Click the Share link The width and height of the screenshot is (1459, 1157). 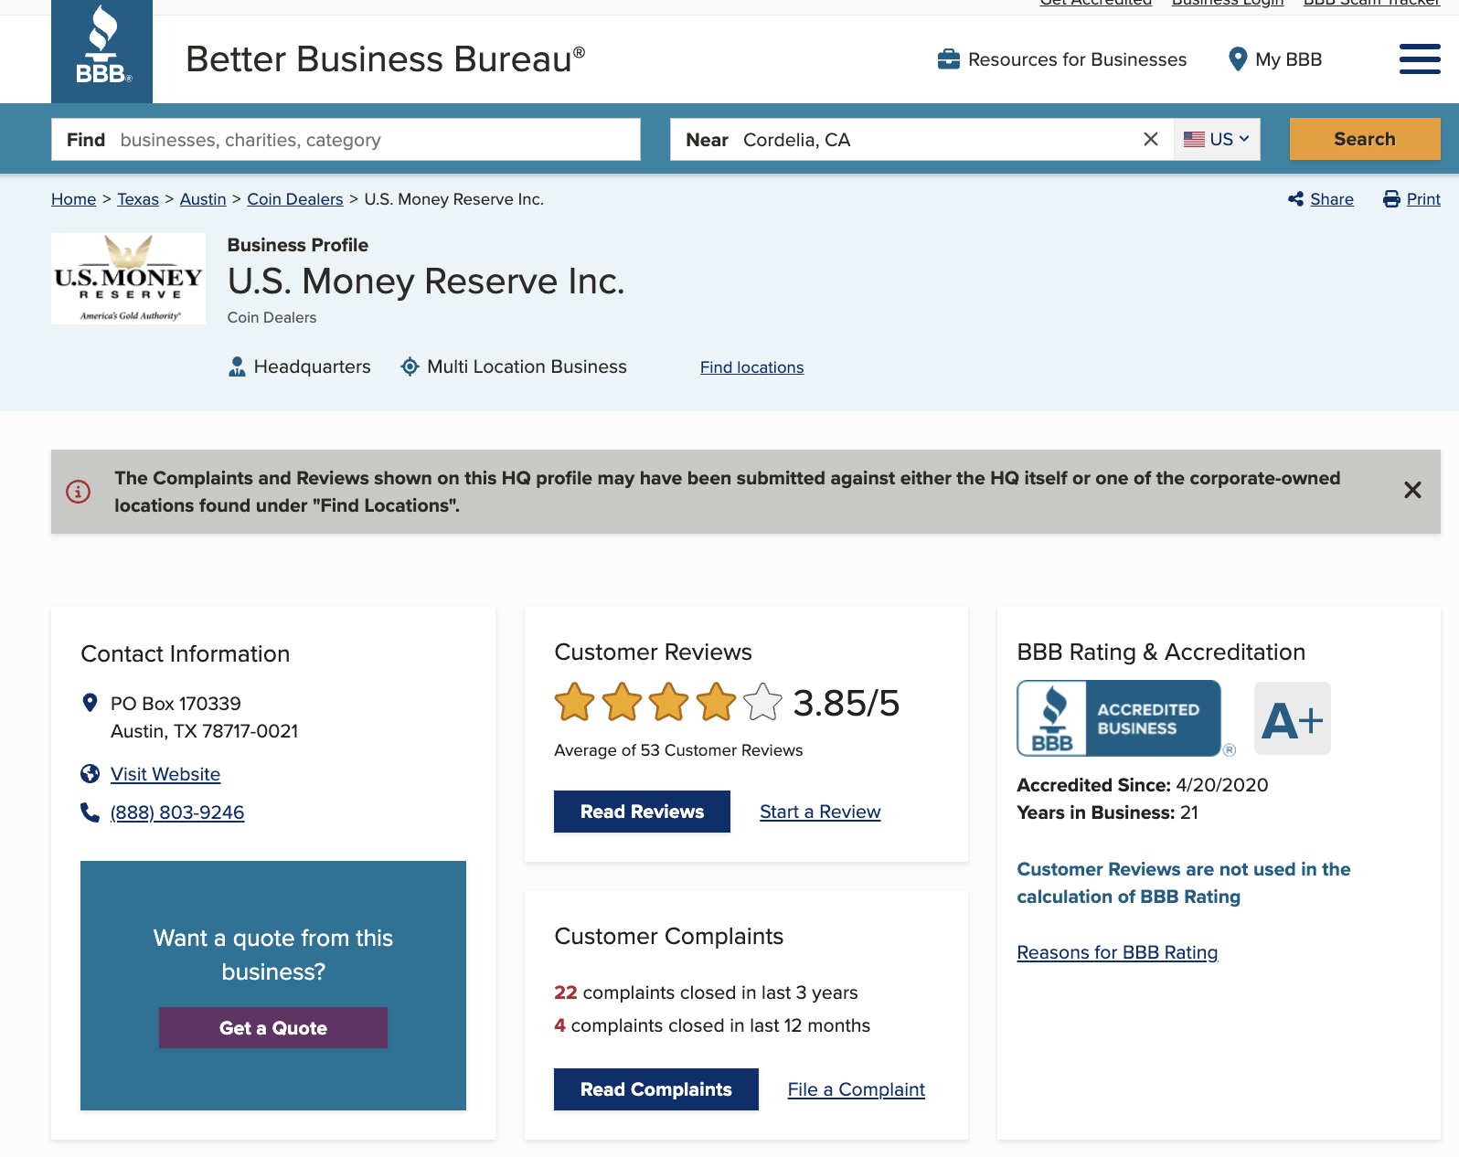tap(1332, 199)
